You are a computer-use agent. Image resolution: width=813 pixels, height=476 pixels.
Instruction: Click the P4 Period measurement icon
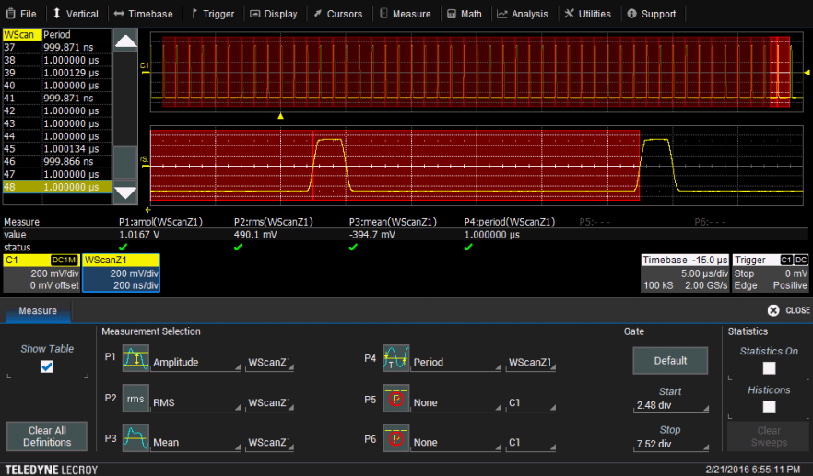[x=396, y=358]
